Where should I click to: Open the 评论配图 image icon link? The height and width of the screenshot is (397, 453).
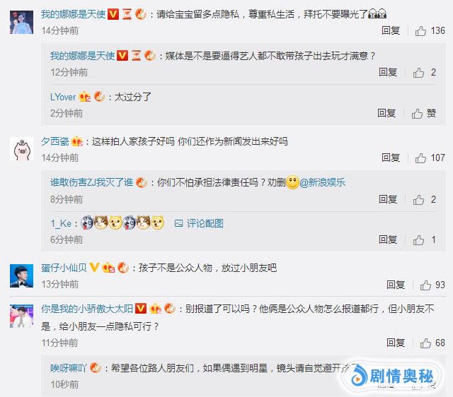pyautogui.click(x=199, y=223)
